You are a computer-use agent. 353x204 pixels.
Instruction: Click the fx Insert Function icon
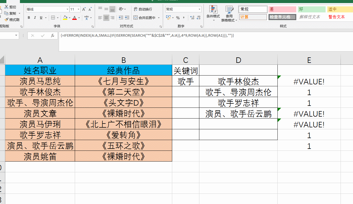pyautogui.click(x=53, y=36)
